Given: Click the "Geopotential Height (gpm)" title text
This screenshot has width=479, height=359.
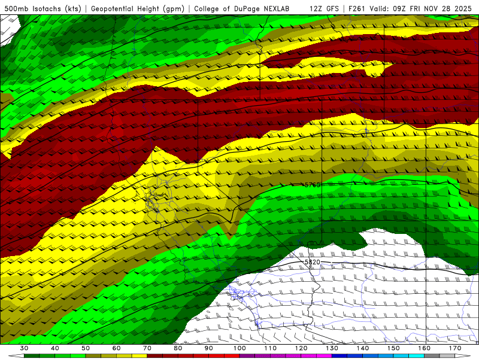Looking at the screenshot, I should click(138, 9).
